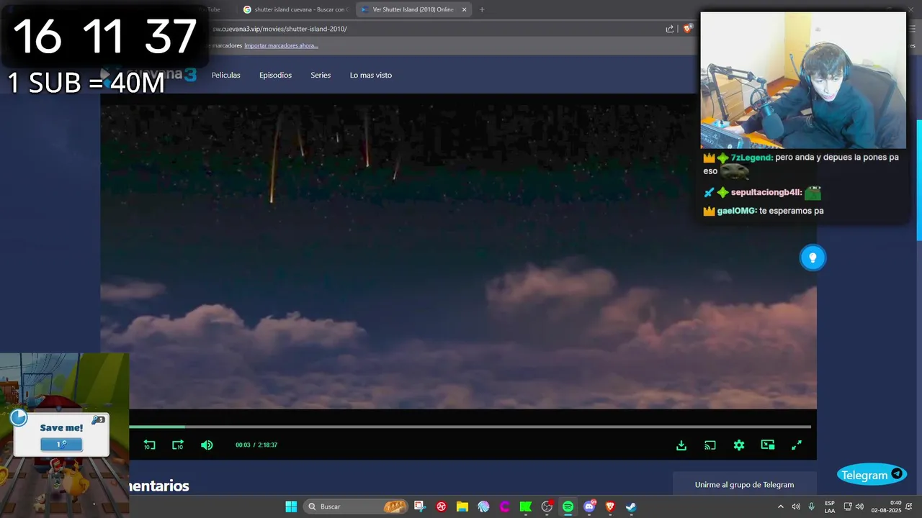Toggle picture-in-picture mode in the player
922x518 pixels.
pyautogui.click(x=768, y=445)
